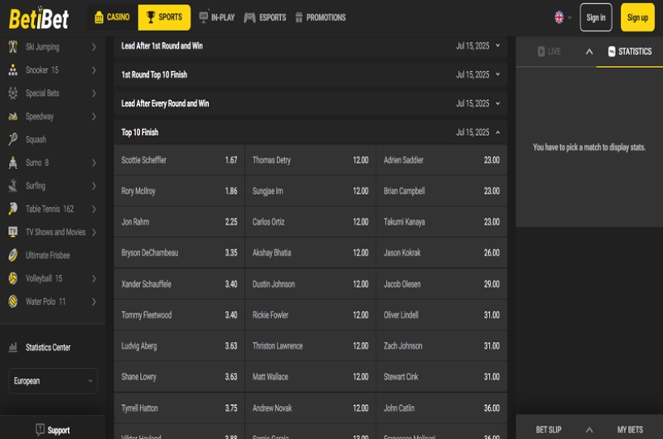Select the Squash racket icon
Screen dimensions: 663x439
click(13, 139)
